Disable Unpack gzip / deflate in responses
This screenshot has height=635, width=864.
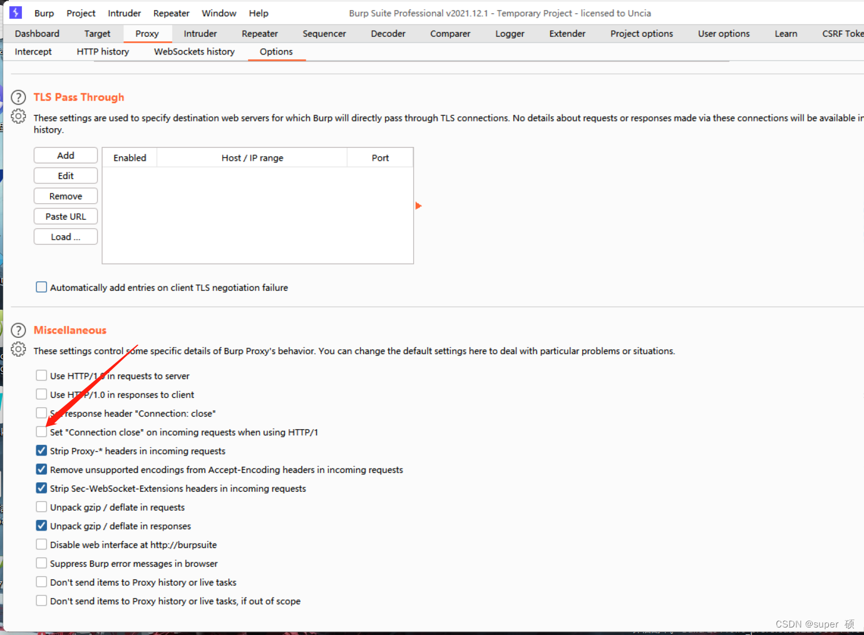coord(41,526)
